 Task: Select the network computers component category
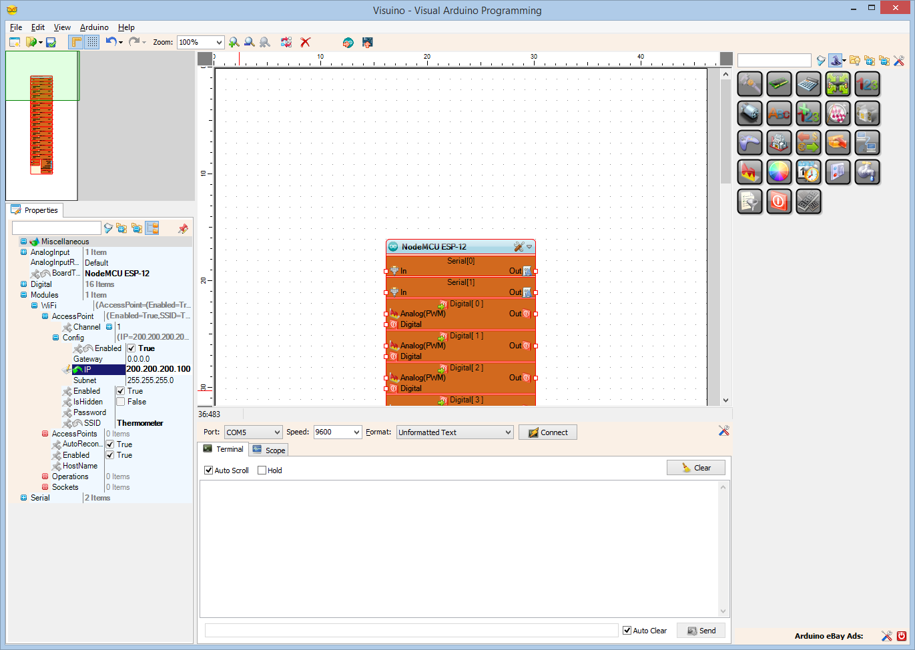click(868, 143)
